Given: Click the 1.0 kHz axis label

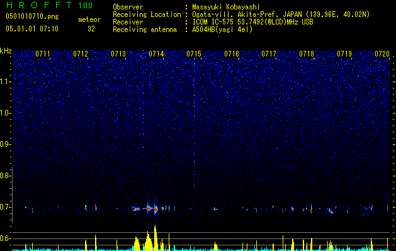Looking at the screenshot, I should [5, 113].
